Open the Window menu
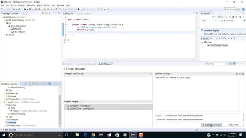This screenshot has height=138, width=246. tap(60, 5)
